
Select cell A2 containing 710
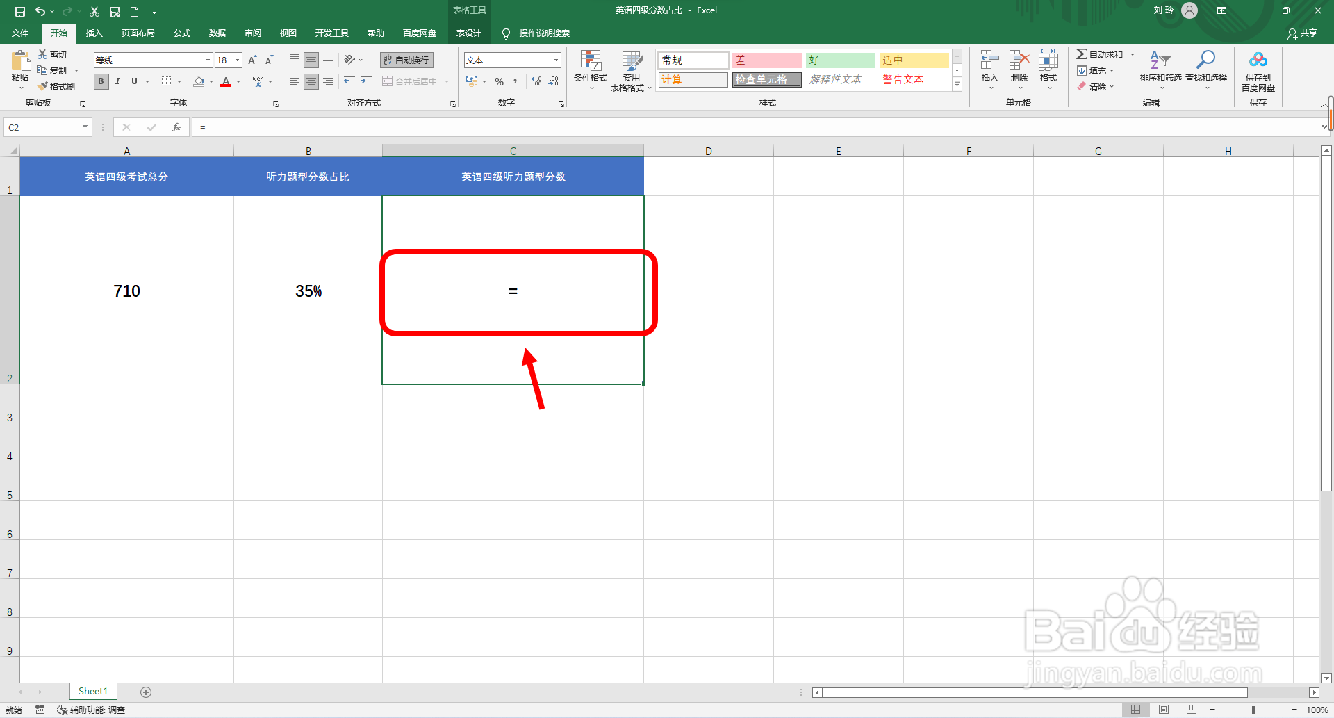[126, 290]
